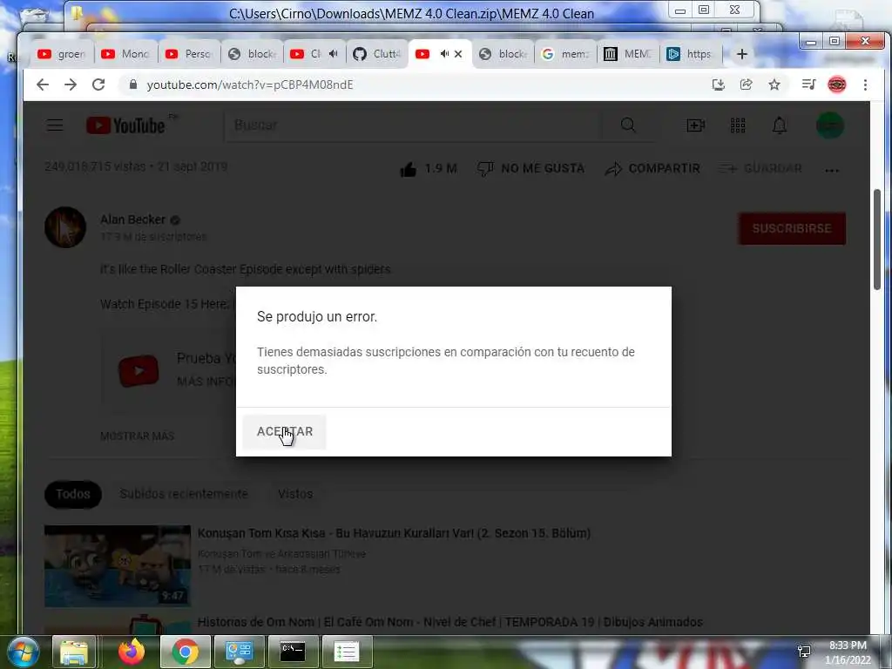Switch to the MEMZ archive tab
Image resolution: width=892 pixels, height=669 pixels.
(628, 54)
